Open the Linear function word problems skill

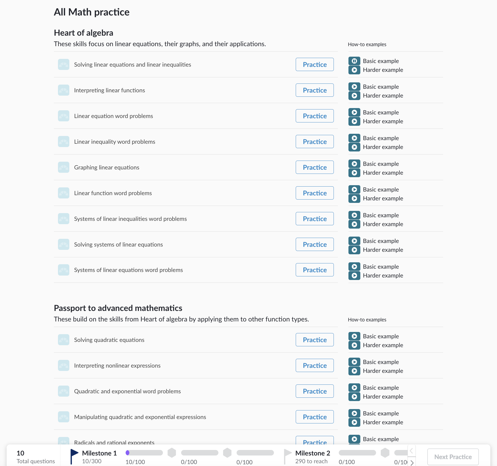[113, 193]
